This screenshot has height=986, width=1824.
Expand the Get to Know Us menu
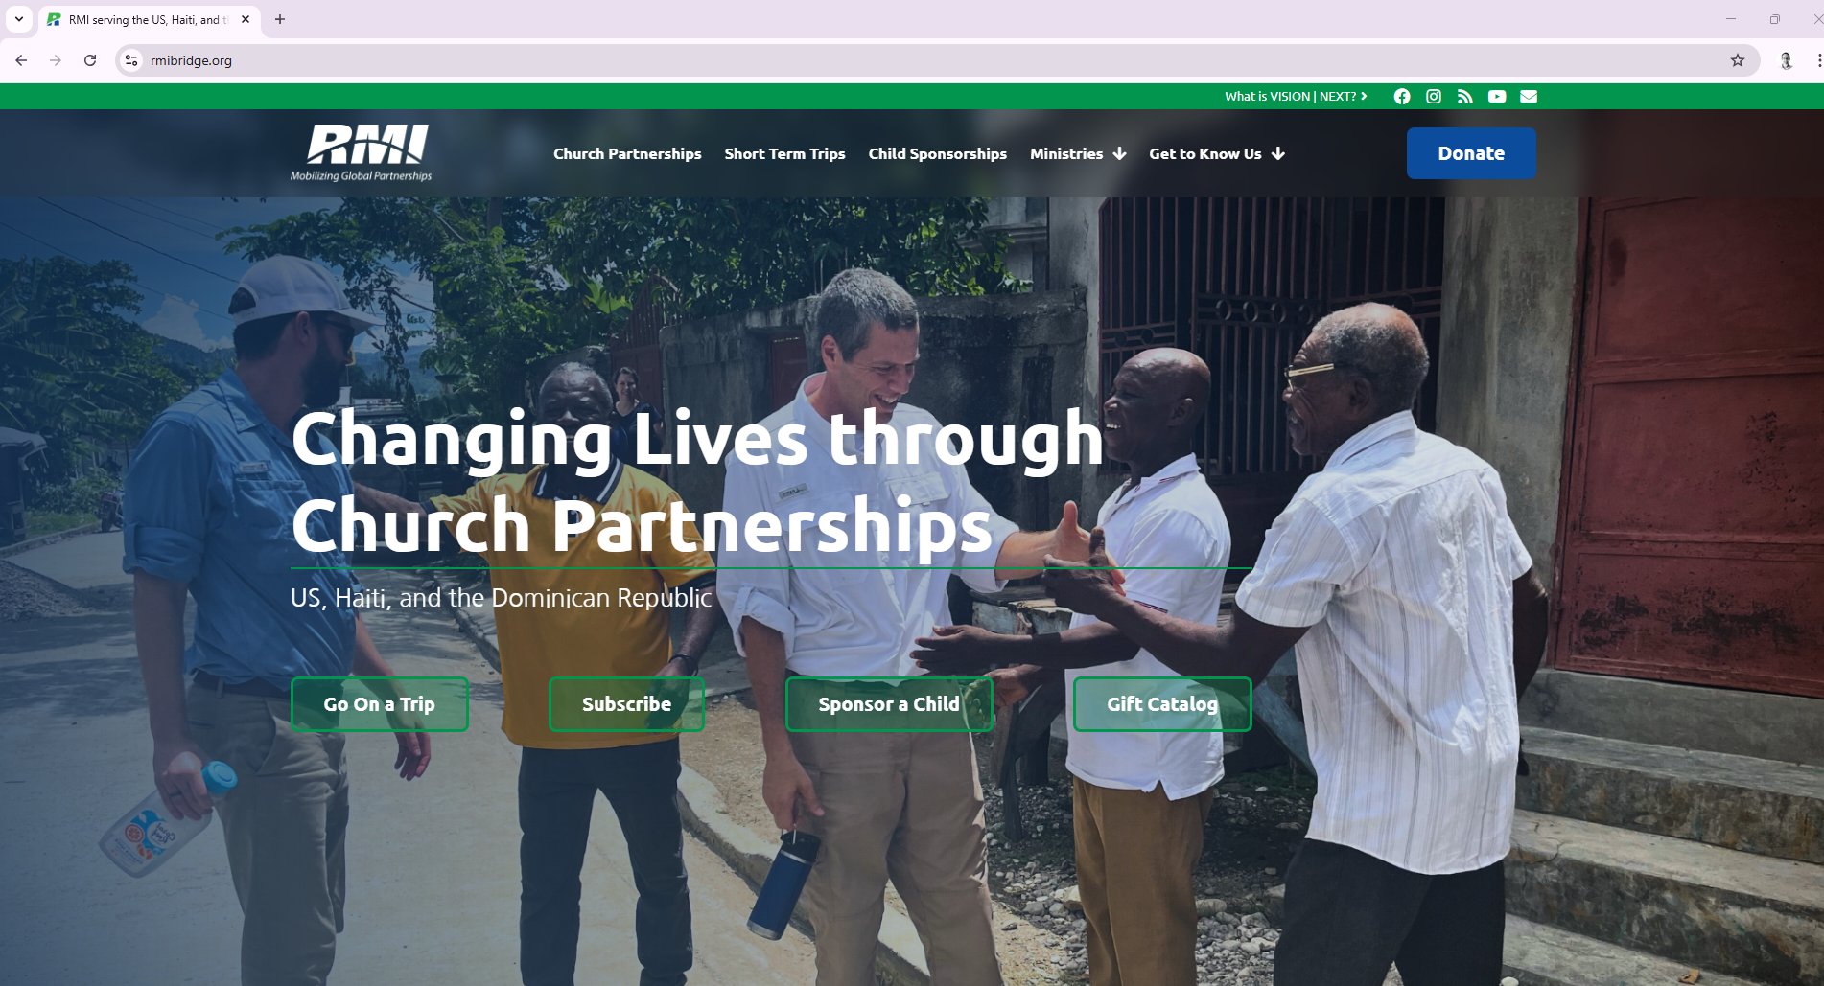1217,153
